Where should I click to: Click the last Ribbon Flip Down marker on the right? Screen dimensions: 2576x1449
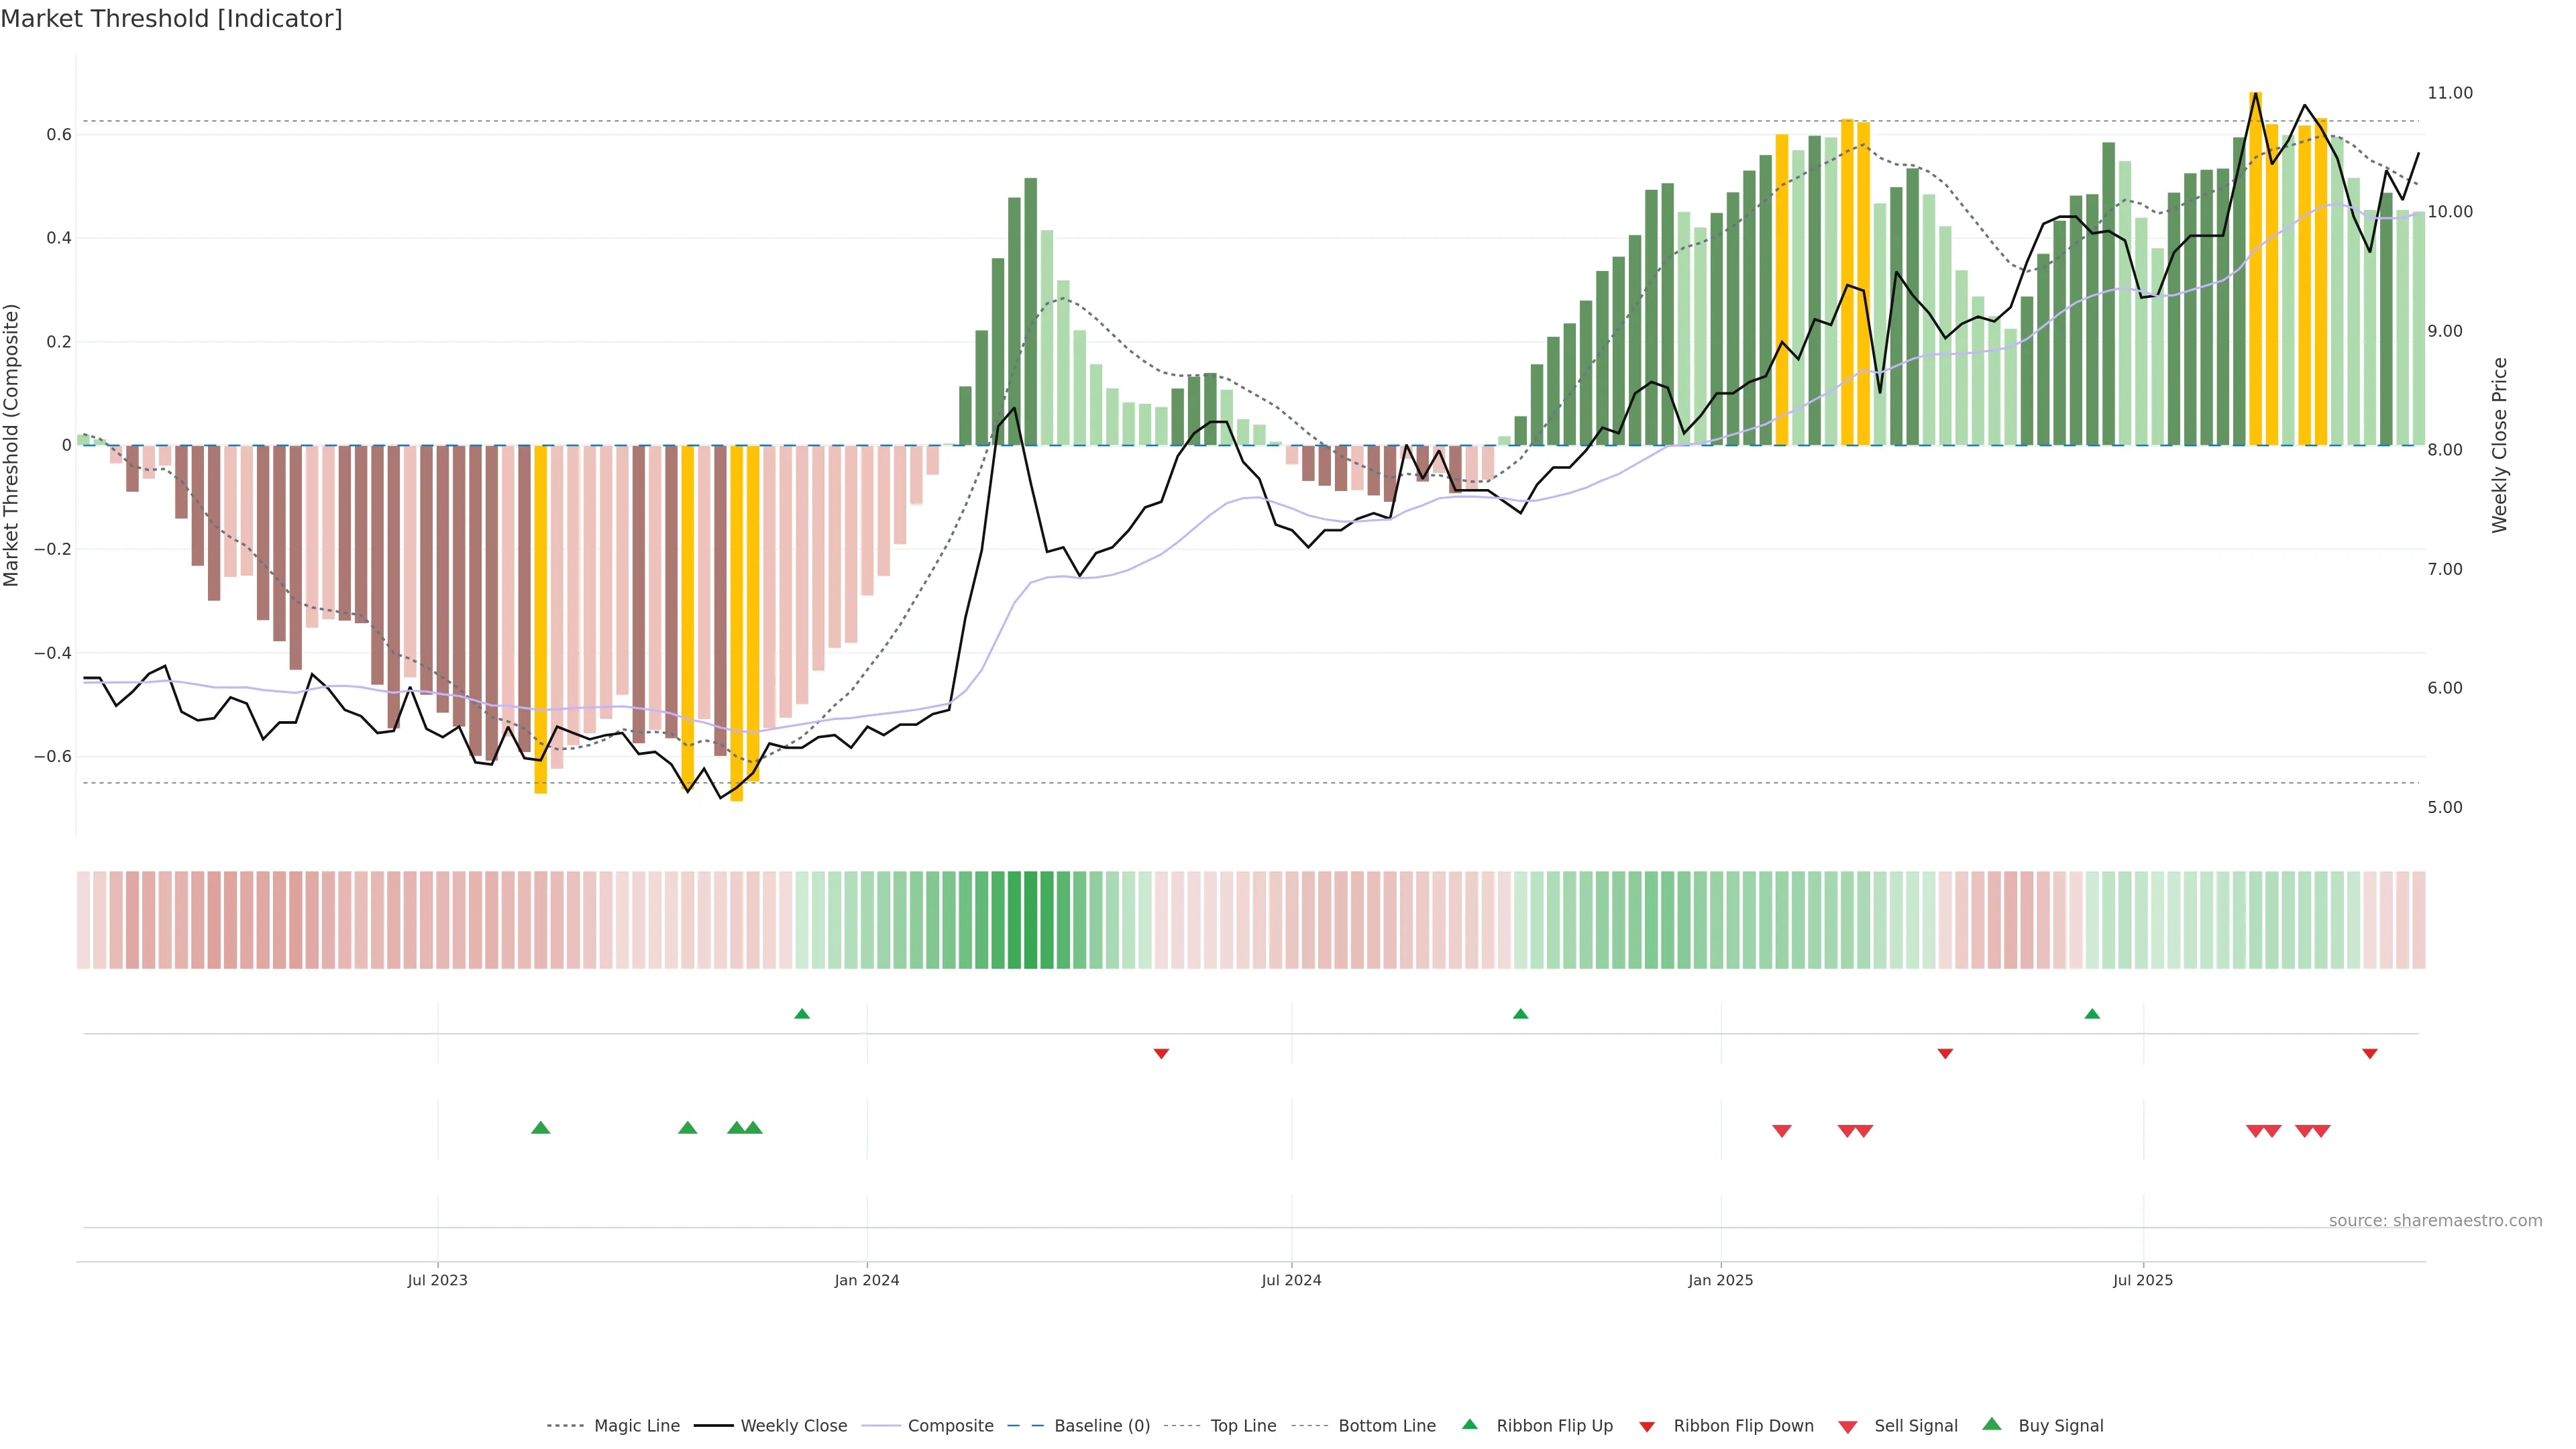(2370, 1054)
